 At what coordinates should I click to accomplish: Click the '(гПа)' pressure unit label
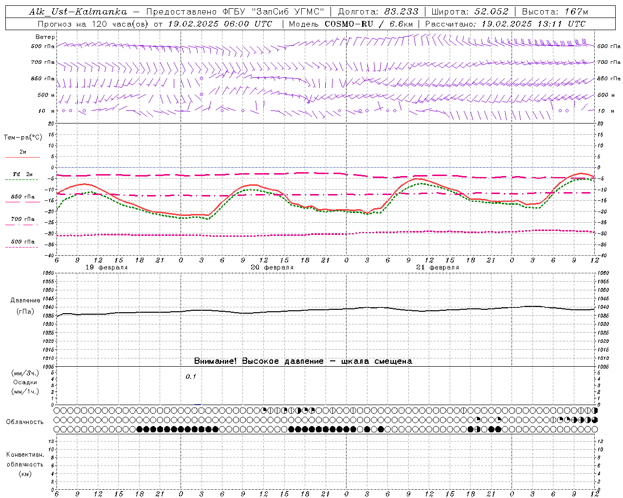click(x=25, y=311)
